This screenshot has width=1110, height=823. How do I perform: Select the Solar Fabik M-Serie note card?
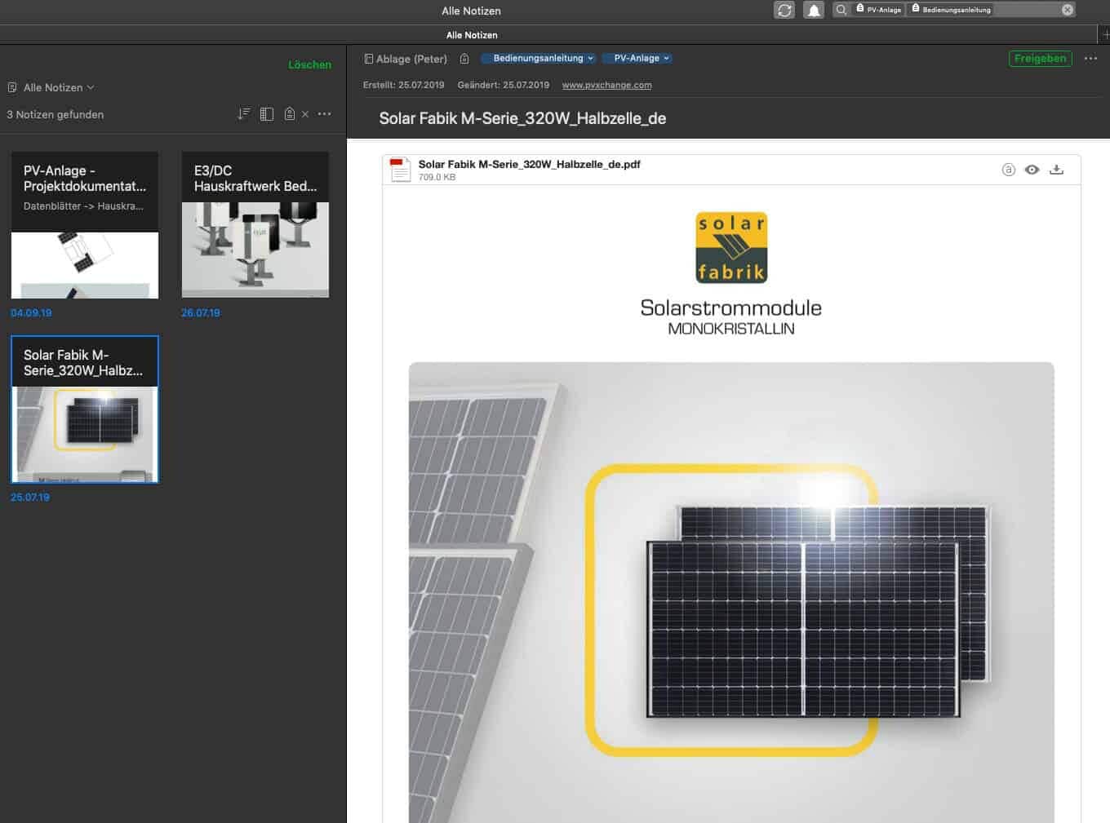(85, 409)
